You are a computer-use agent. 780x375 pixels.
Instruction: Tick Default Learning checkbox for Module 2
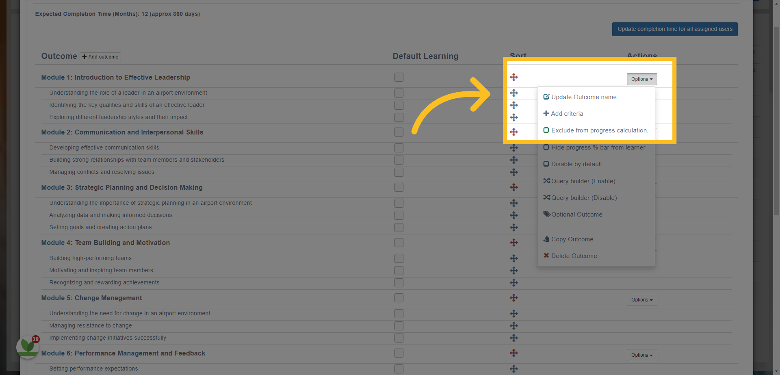point(399,132)
